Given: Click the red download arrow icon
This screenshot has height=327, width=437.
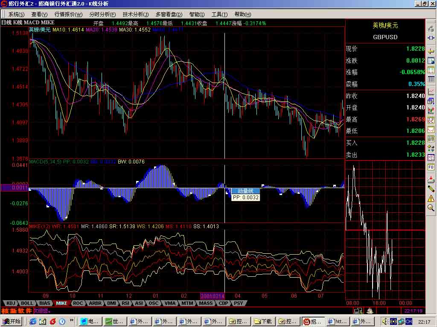Looking at the screenshot, I should (431, 179).
